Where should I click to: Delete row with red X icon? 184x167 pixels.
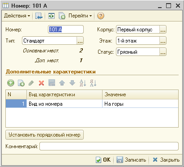point(41,83)
